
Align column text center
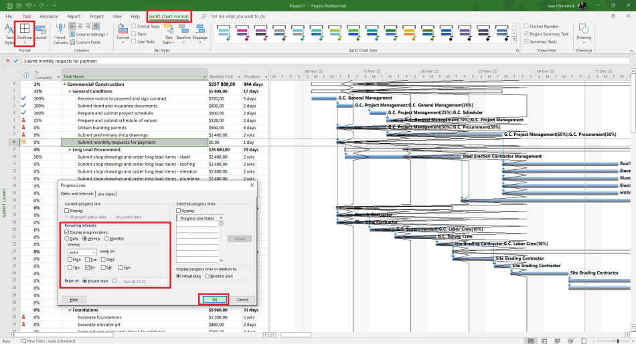pyautogui.click(x=80, y=26)
